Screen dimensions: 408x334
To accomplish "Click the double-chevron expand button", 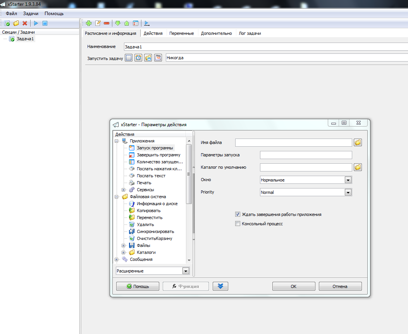I will coord(220,286).
